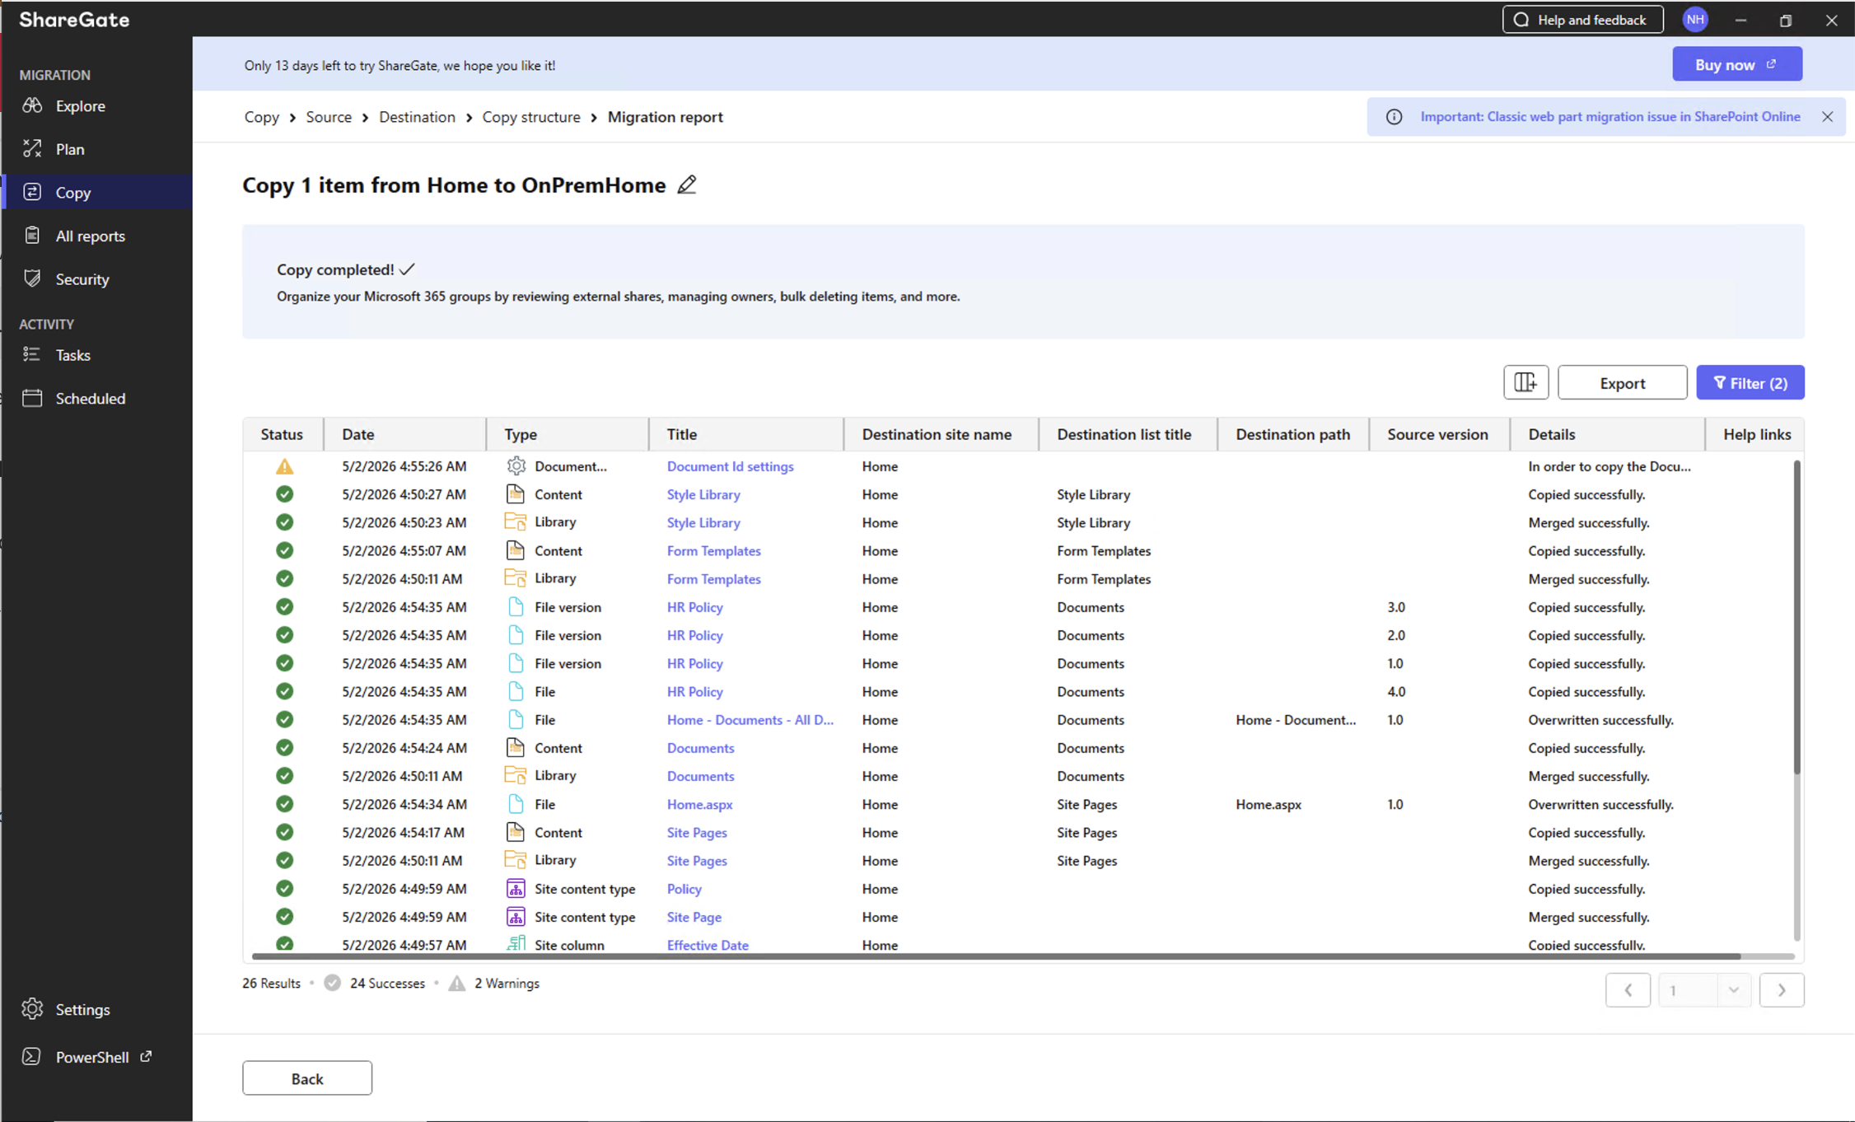Click the Details column header
Viewport: 1855px width, 1122px height.
click(1607, 434)
